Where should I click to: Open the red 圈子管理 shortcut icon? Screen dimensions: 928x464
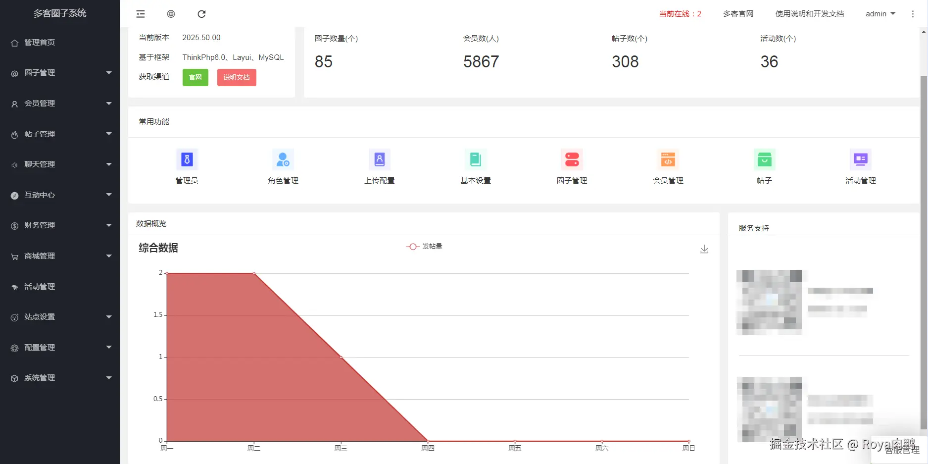[572, 159]
